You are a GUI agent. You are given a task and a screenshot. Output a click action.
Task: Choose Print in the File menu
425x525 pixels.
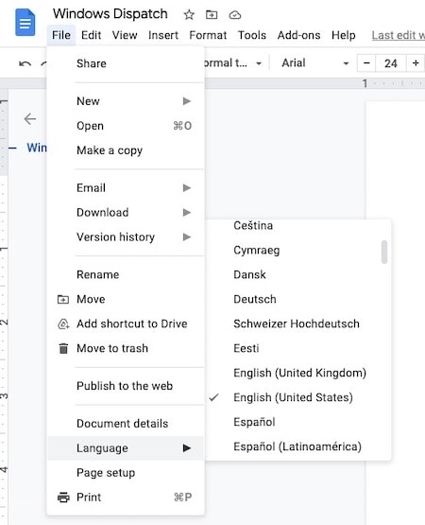coord(126,498)
